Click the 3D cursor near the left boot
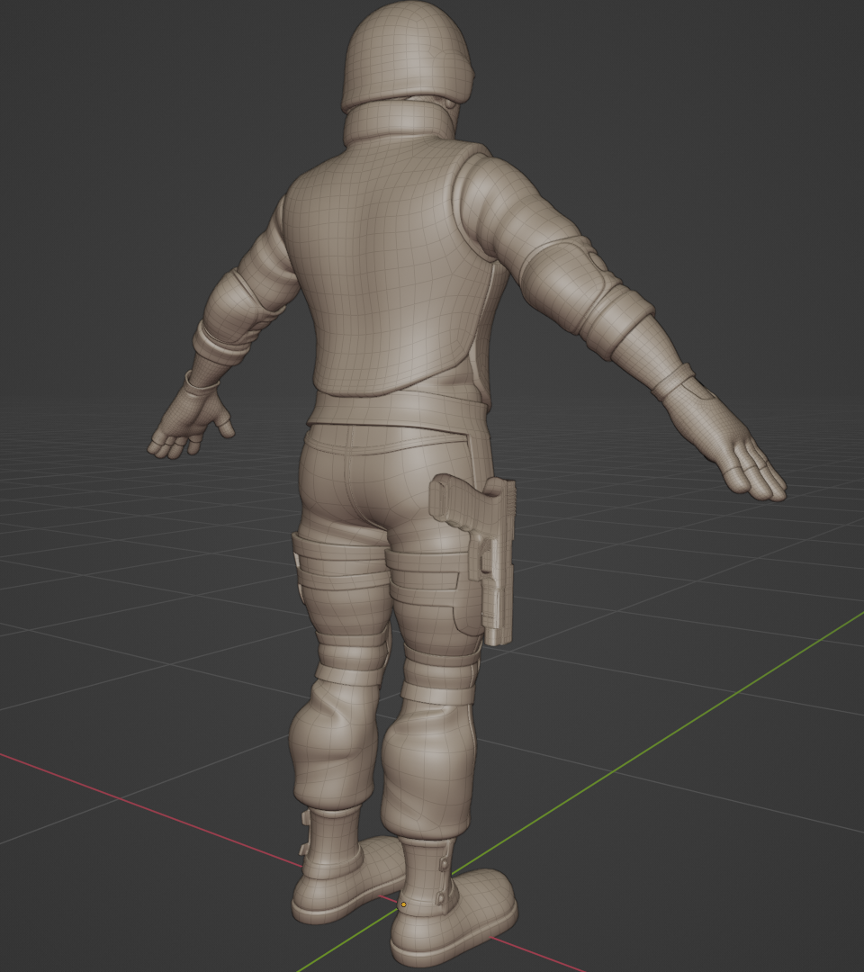 tap(403, 903)
